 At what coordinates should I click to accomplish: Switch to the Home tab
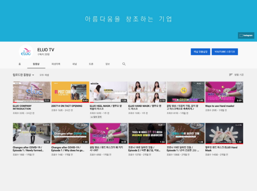coord(20,64)
